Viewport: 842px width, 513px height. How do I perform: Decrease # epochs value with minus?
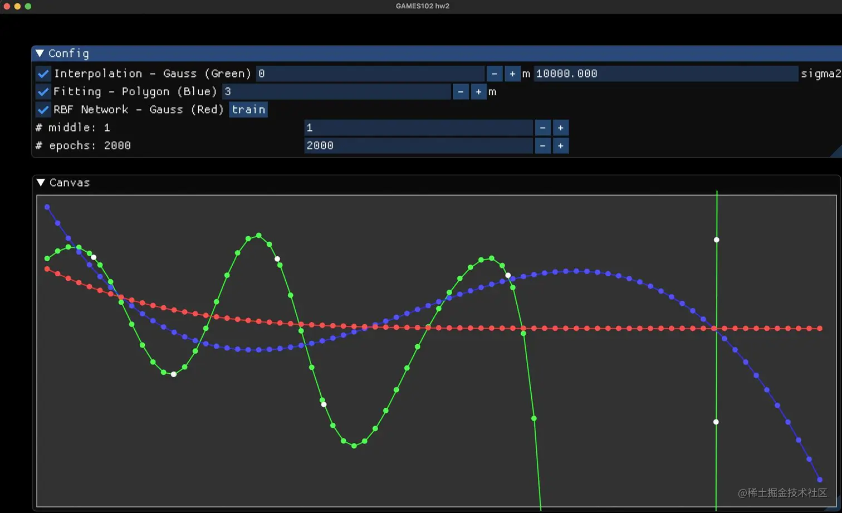click(x=542, y=146)
